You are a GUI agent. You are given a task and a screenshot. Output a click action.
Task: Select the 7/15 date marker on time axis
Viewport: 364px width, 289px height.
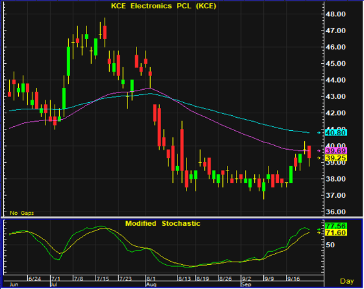click(103, 279)
